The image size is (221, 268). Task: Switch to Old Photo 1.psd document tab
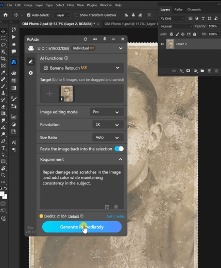(x=131, y=24)
